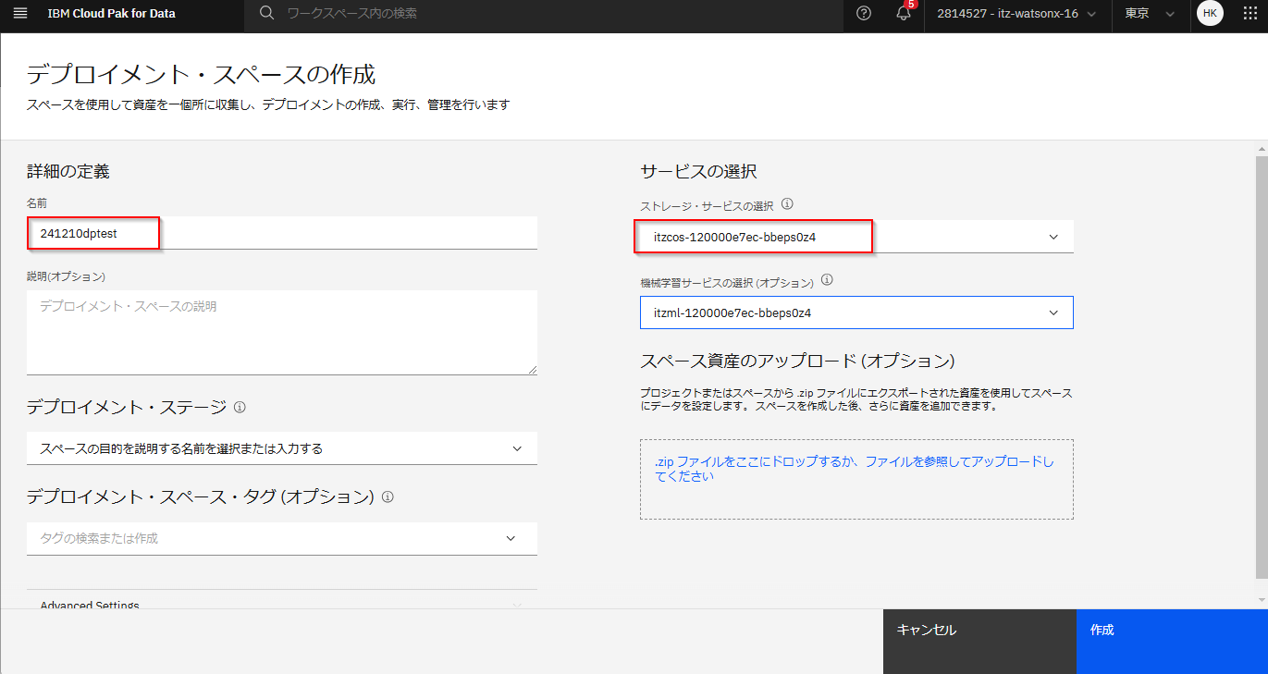Open notifications bell icon

coord(904,13)
